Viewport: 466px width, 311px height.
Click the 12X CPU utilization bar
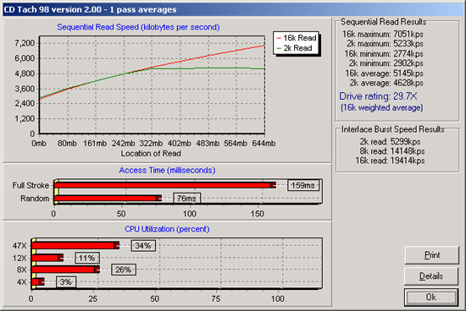tap(47, 258)
